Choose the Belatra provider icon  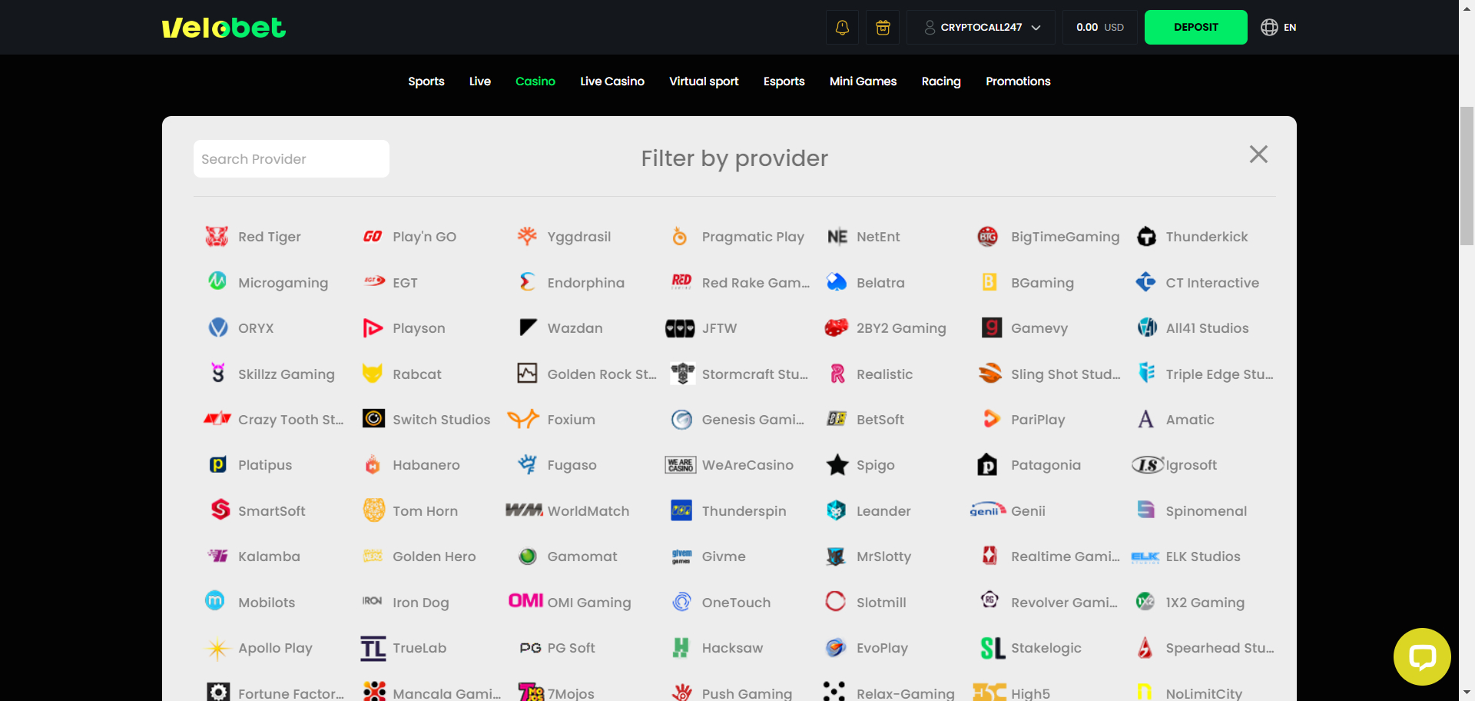click(837, 282)
